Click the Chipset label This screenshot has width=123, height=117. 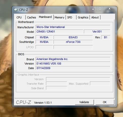29,37
